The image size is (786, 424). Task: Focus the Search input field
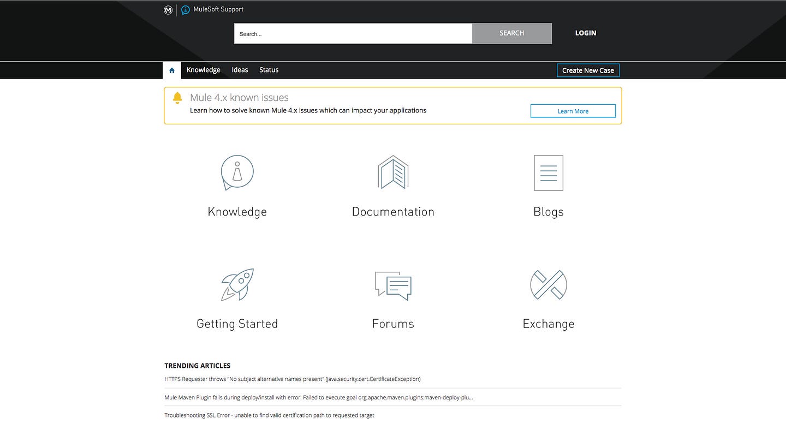click(353, 33)
